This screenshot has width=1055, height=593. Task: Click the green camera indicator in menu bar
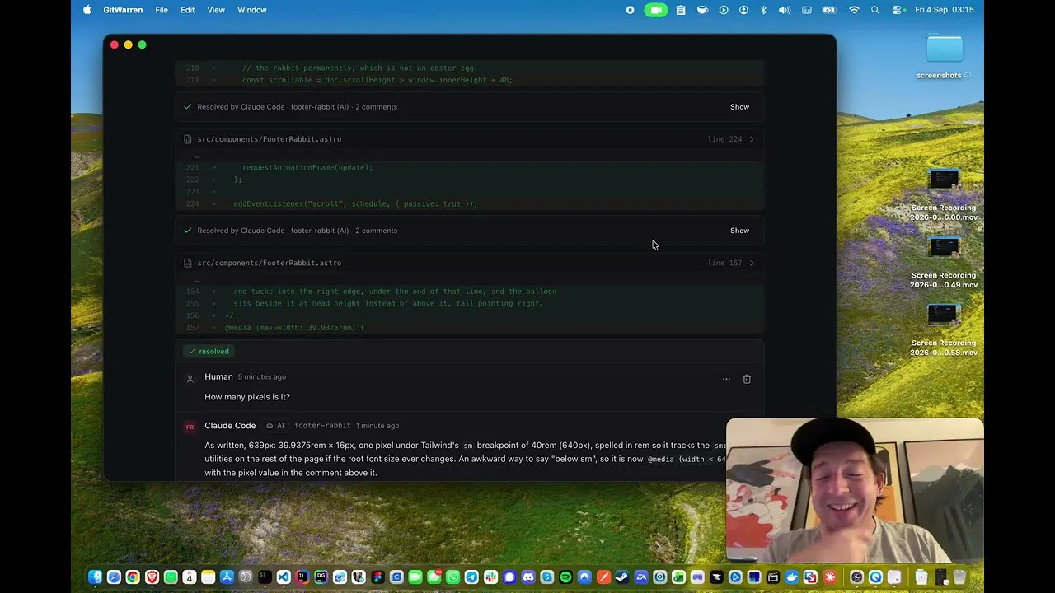[x=656, y=10]
